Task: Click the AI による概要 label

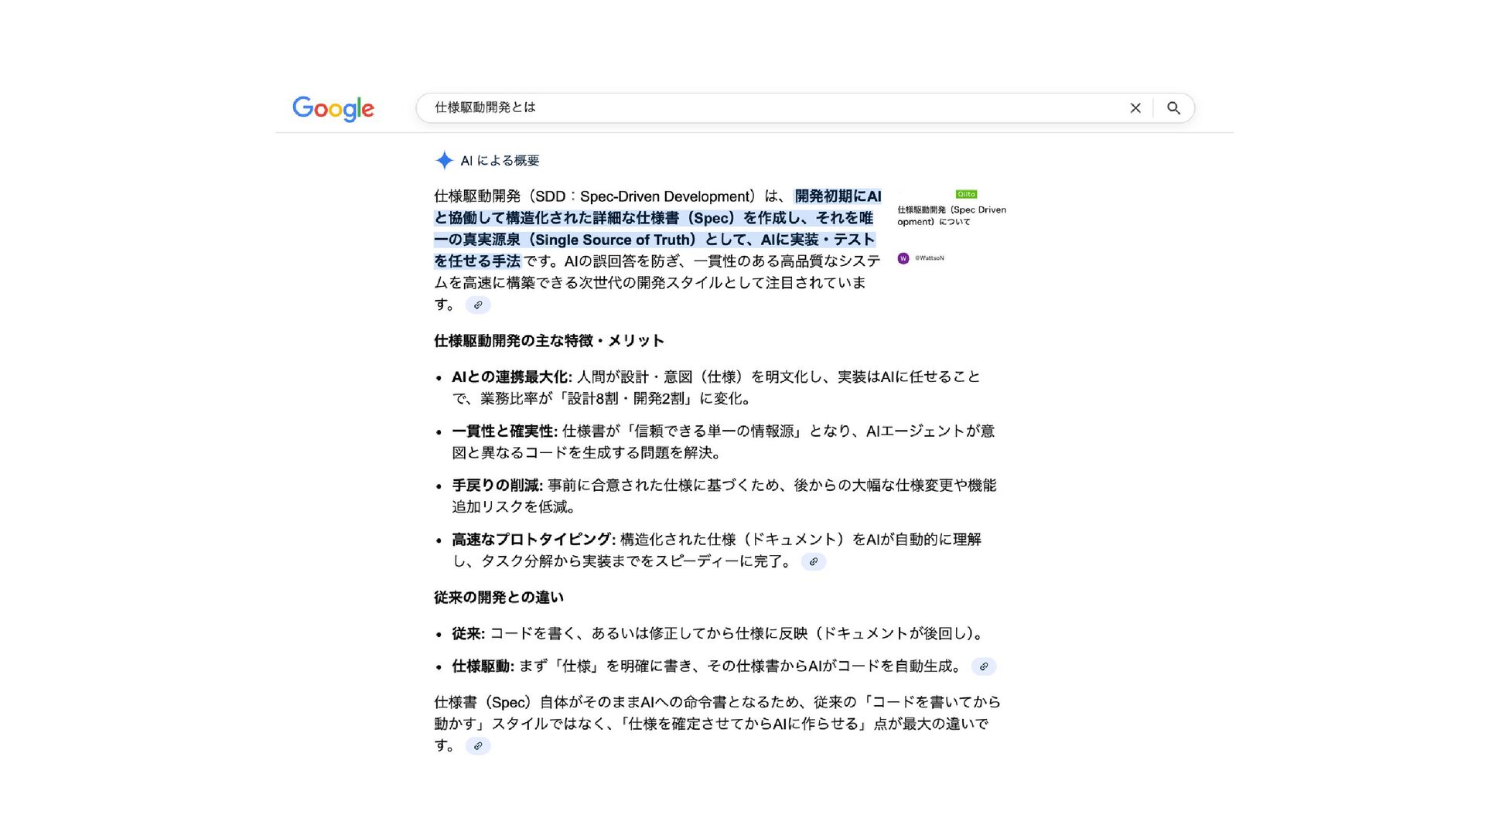Action: (x=500, y=161)
